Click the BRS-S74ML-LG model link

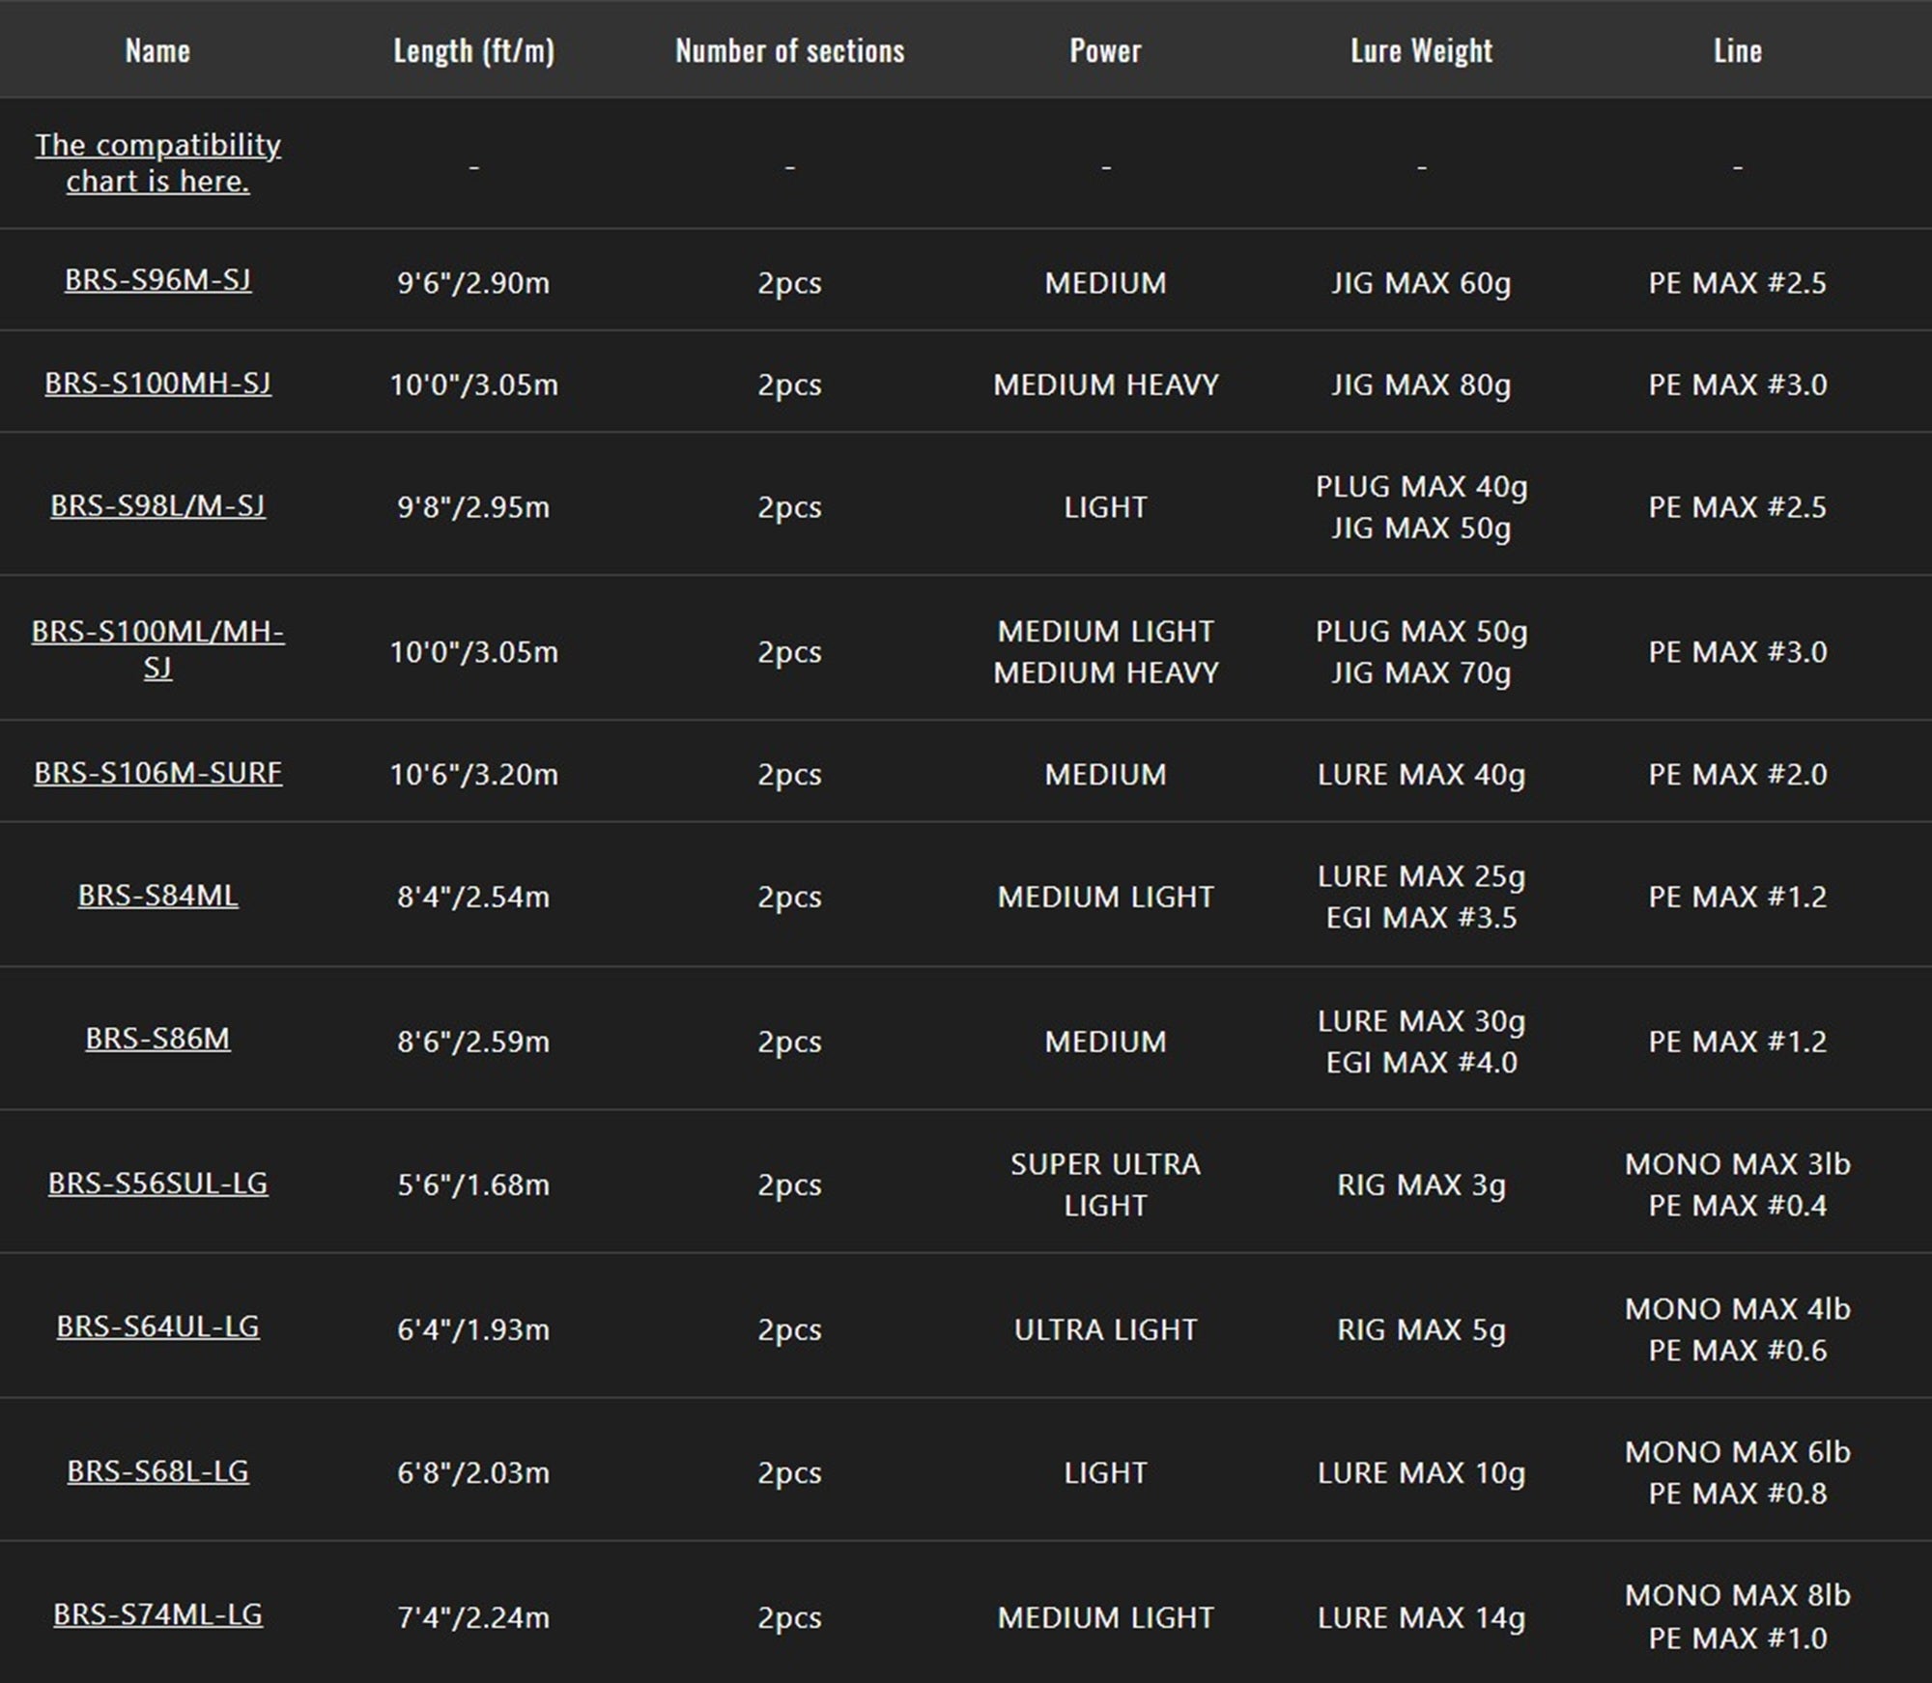(157, 1614)
